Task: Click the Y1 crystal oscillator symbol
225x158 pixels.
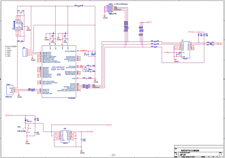Action: click(85, 69)
